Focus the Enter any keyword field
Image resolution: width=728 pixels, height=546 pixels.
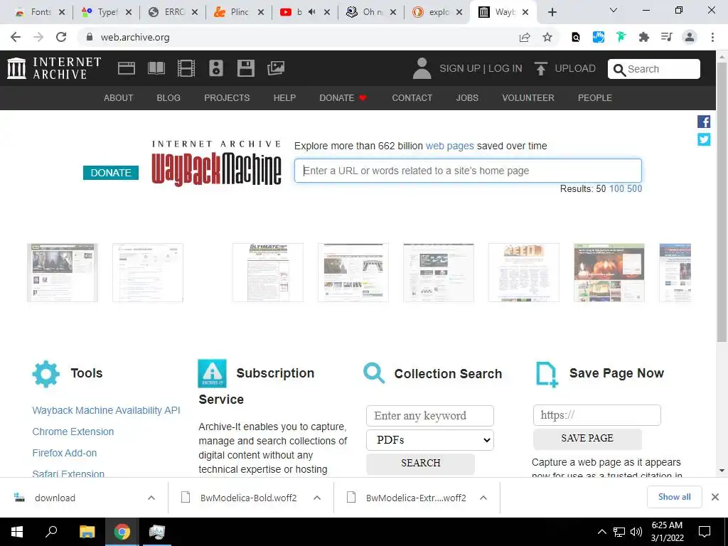(430, 416)
